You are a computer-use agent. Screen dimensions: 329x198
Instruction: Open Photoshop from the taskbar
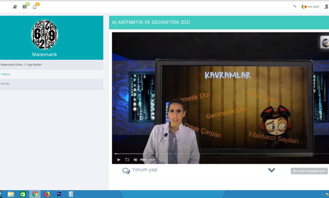click(x=59, y=194)
